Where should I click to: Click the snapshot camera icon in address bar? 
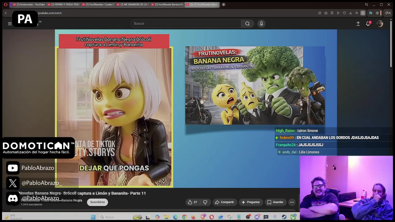pyautogui.click(x=326, y=13)
